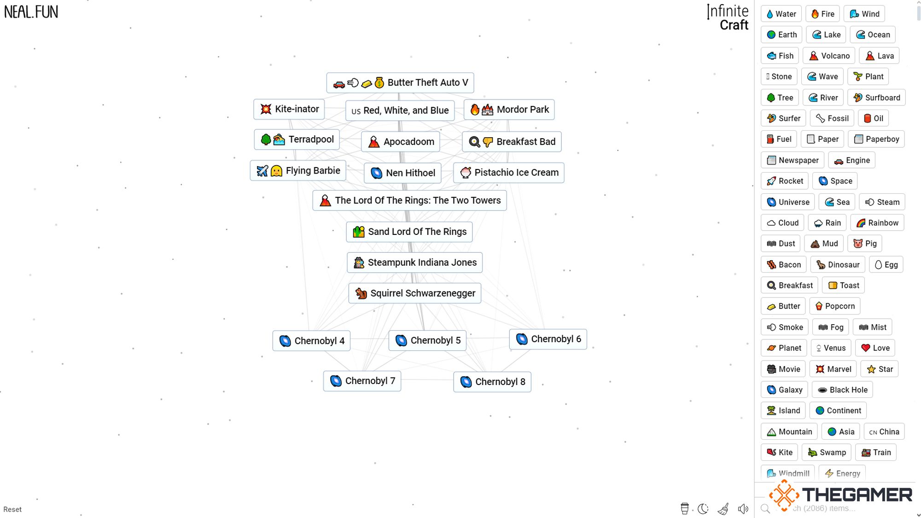Select the Continent item
921x518 pixels.
[x=838, y=411]
